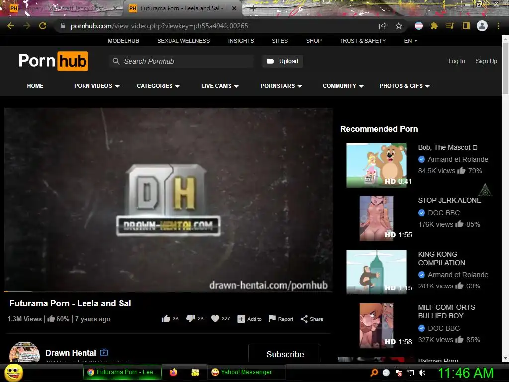Click Sign Up
Screen dimensions: 509x382
pyautogui.click(x=486, y=61)
